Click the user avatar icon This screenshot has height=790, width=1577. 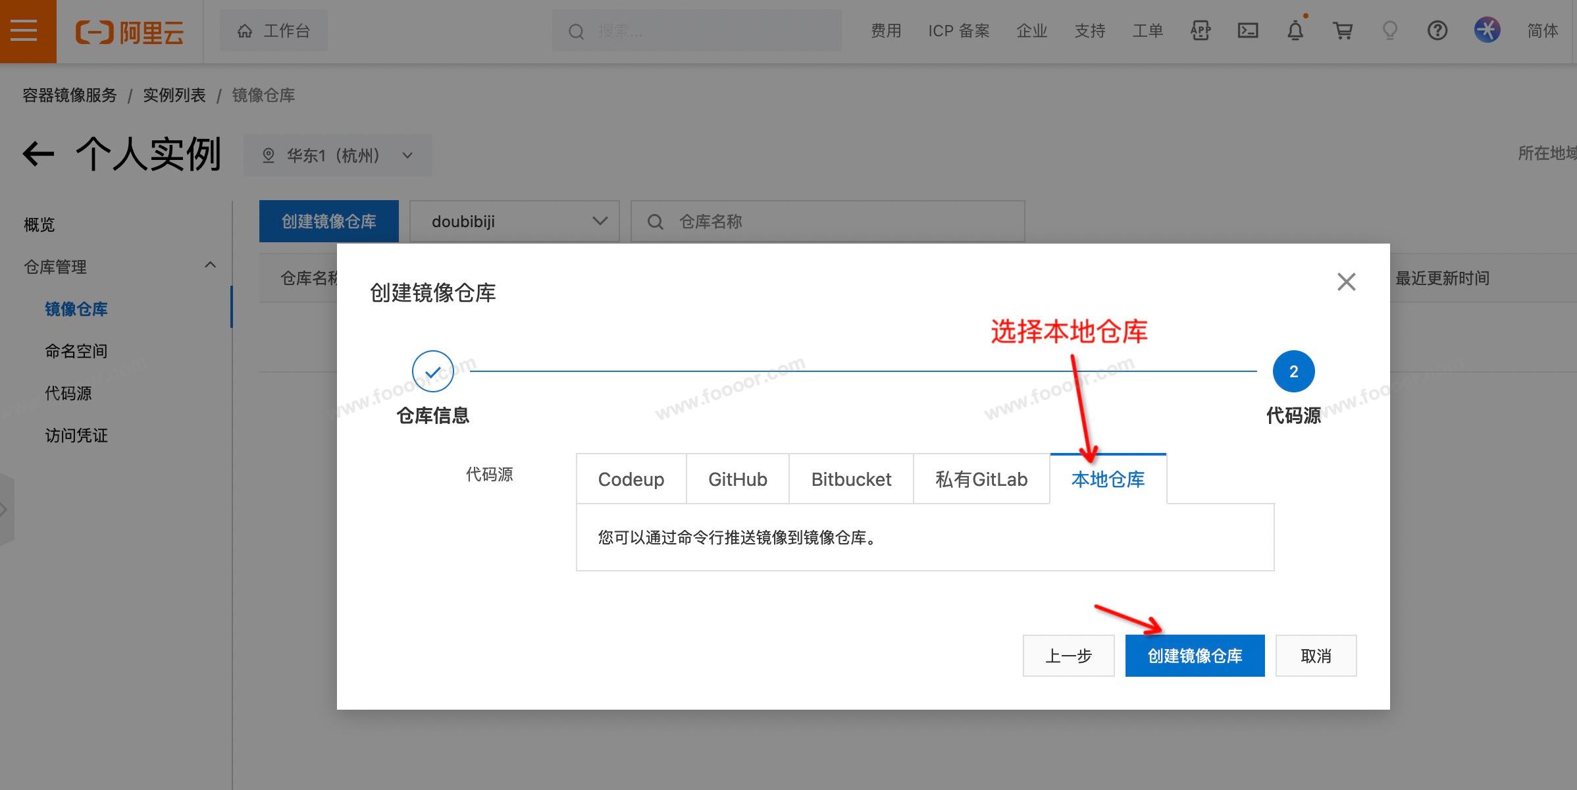(1487, 31)
